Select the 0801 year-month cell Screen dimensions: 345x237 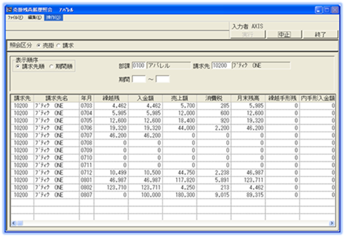point(86,180)
